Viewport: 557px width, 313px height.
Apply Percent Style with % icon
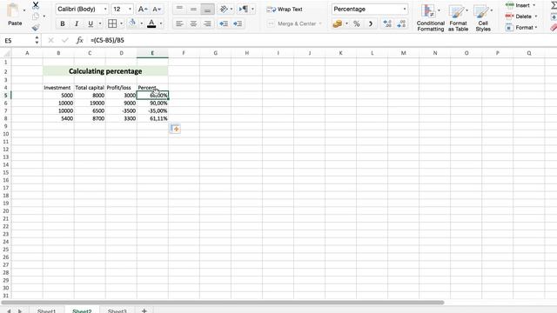coord(357,23)
